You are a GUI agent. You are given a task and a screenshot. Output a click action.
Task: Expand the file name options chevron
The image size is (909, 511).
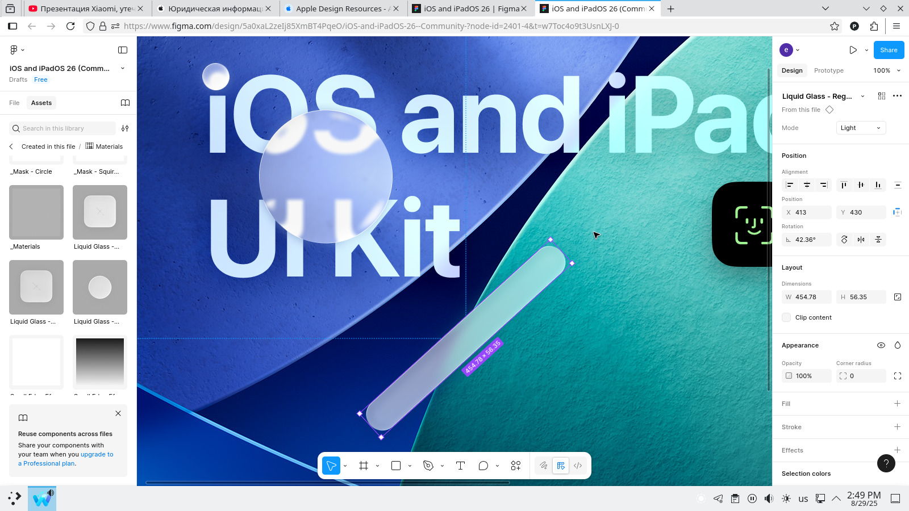tap(123, 68)
